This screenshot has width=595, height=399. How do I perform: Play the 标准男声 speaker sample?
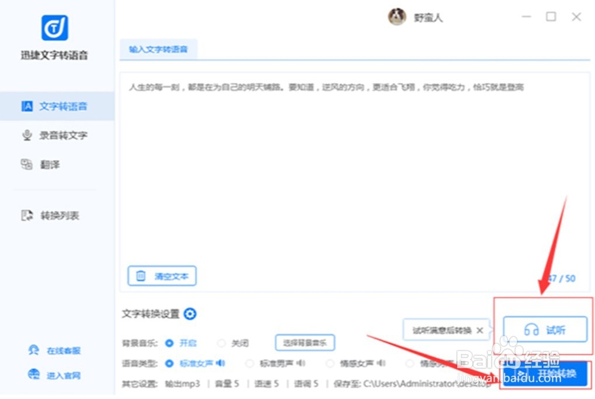pos(301,363)
